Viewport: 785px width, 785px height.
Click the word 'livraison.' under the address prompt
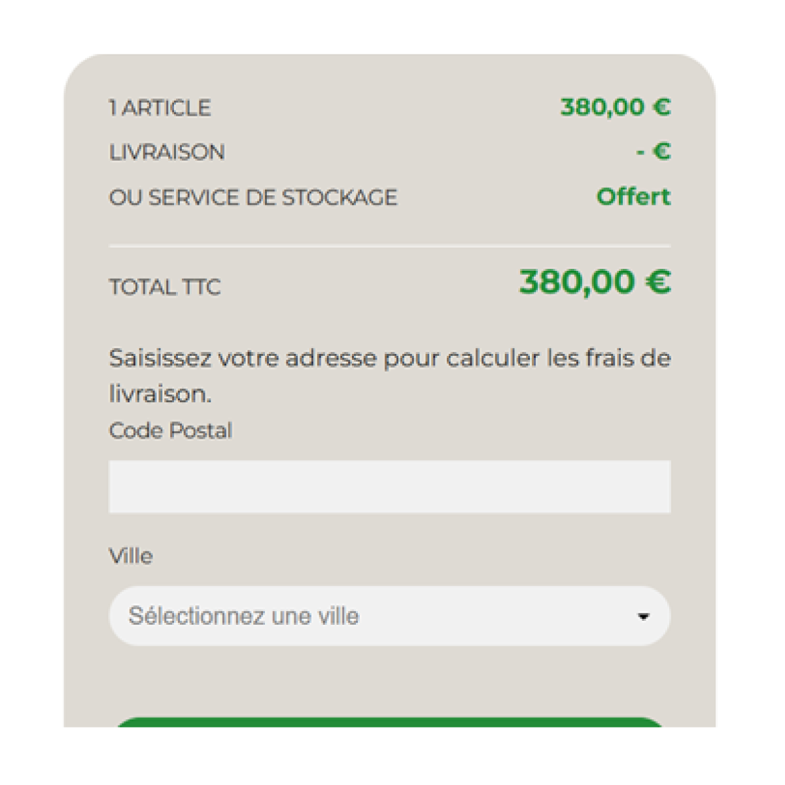click(160, 394)
